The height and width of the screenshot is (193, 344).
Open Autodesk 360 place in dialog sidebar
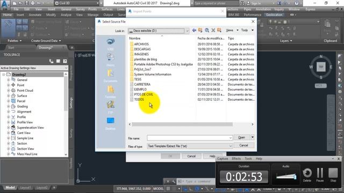point(110,44)
